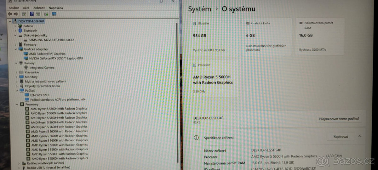The height and width of the screenshot is (170, 378).
Task: Click 'Využito 49 GB z 954 GB' text
Action: (x=209, y=50)
